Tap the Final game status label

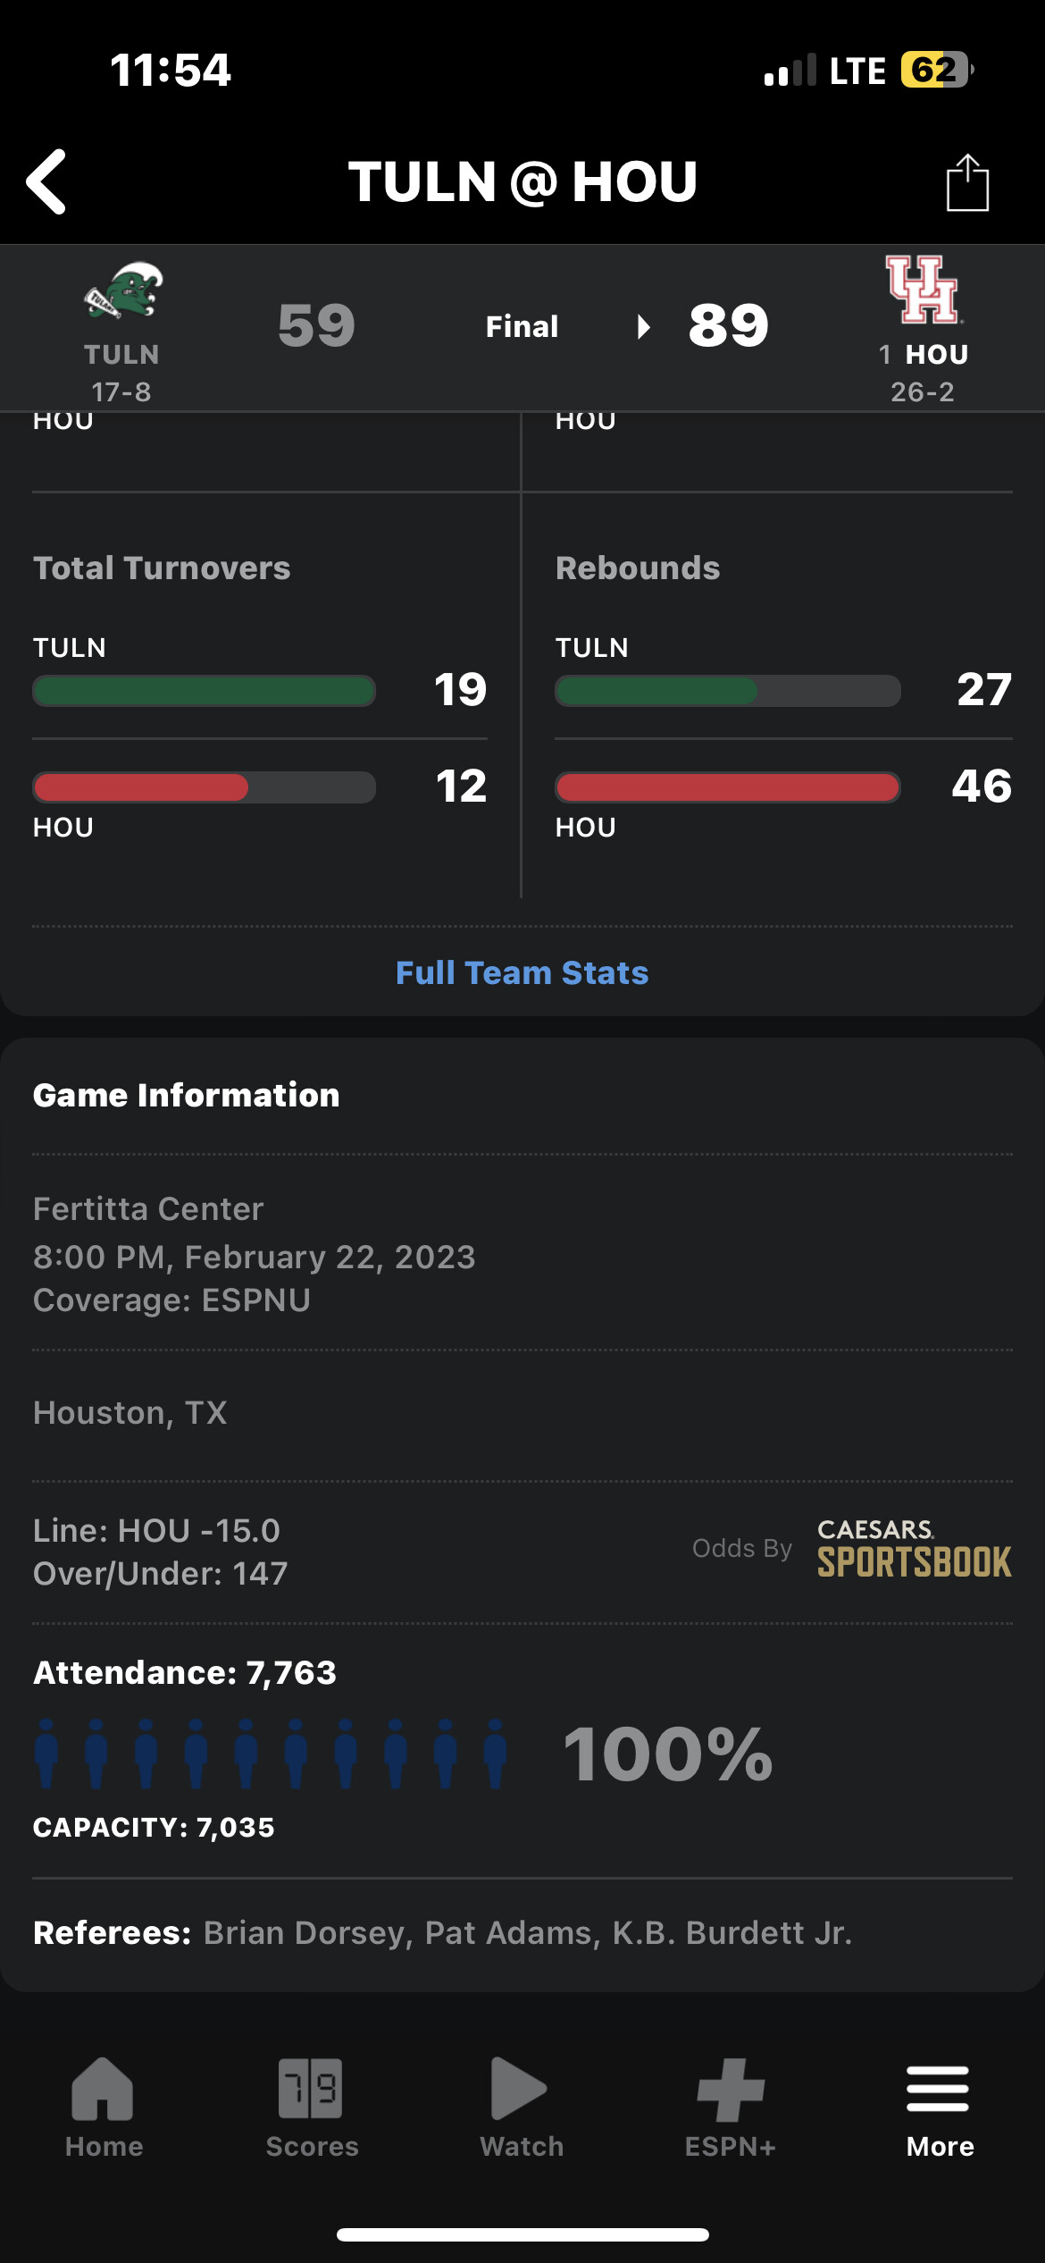click(522, 326)
